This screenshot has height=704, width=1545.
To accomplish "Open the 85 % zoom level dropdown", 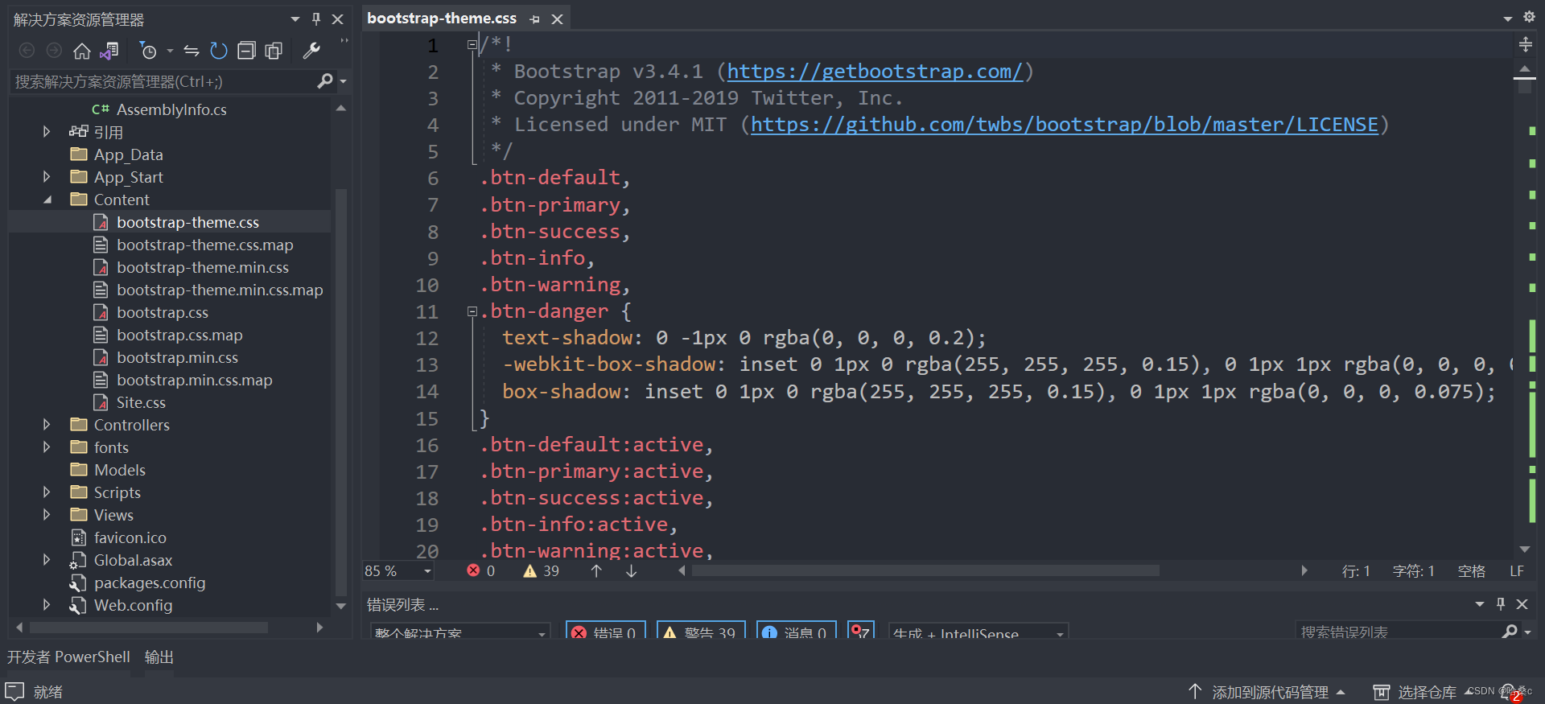I will (427, 571).
